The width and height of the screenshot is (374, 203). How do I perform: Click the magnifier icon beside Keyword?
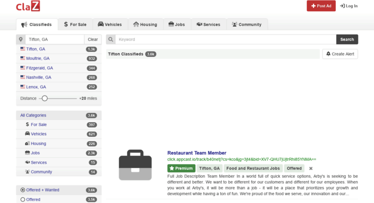[x=111, y=39]
